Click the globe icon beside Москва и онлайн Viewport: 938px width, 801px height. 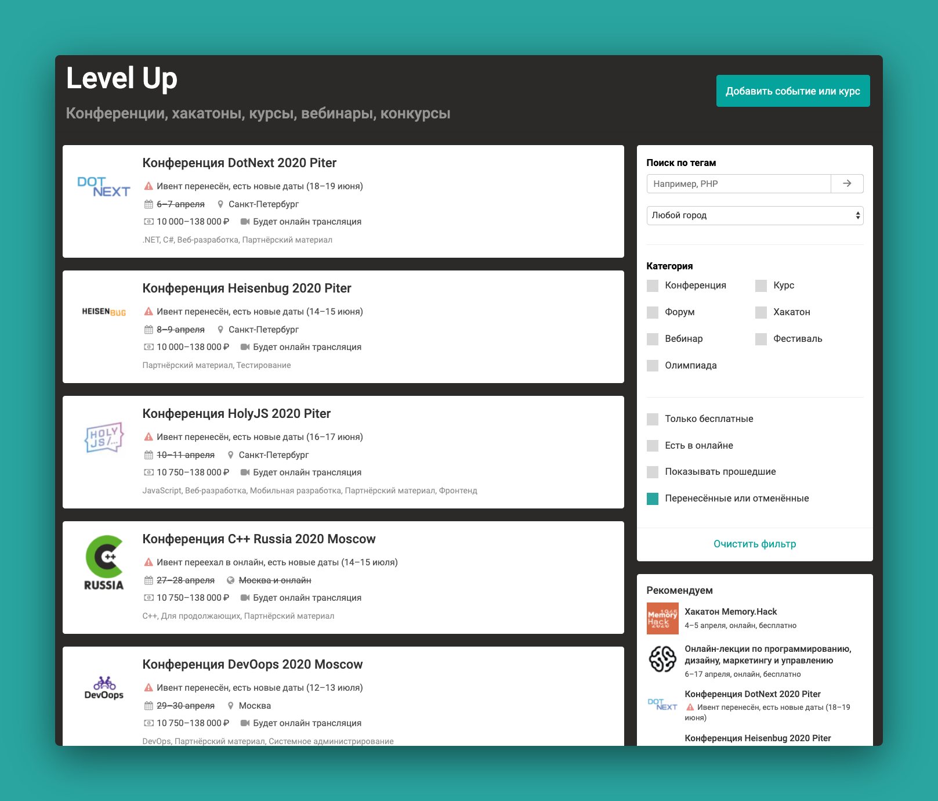coord(230,580)
